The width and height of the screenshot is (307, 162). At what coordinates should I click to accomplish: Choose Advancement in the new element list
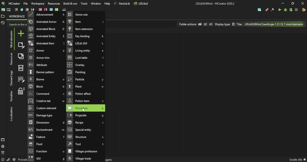tap(47, 15)
